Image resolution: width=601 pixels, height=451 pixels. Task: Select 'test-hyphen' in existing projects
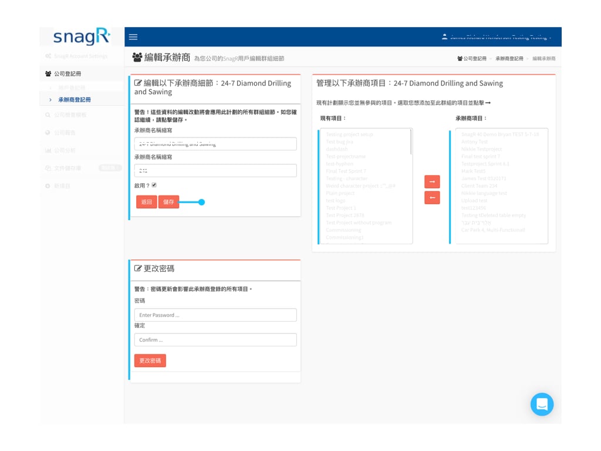tap(339, 164)
